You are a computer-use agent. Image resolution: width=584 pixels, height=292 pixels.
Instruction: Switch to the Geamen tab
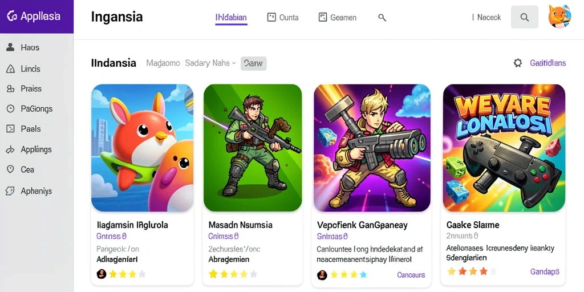pyautogui.click(x=338, y=17)
